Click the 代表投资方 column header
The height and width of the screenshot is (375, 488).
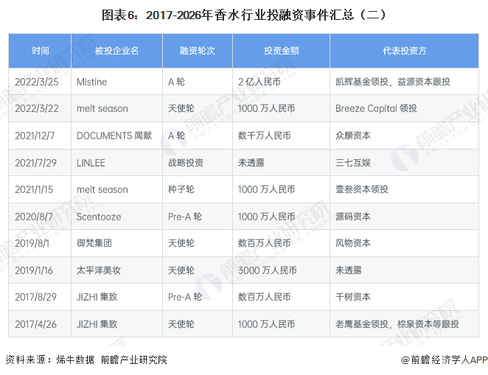405,50
